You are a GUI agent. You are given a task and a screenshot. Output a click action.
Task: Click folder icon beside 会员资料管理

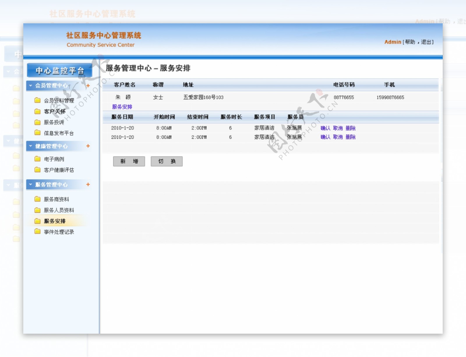[x=37, y=100]
